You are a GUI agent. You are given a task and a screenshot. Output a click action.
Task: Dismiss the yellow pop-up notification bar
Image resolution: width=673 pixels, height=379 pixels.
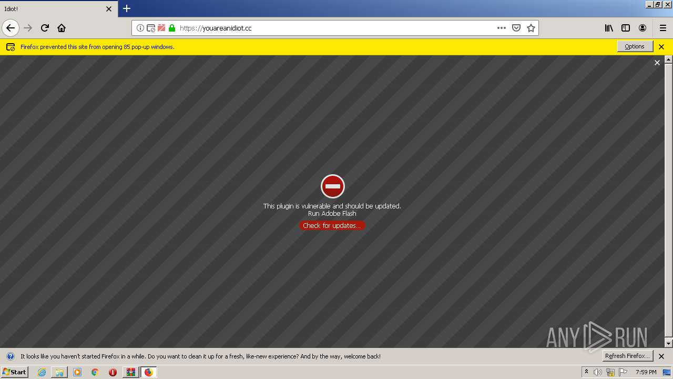coord(661,47)
